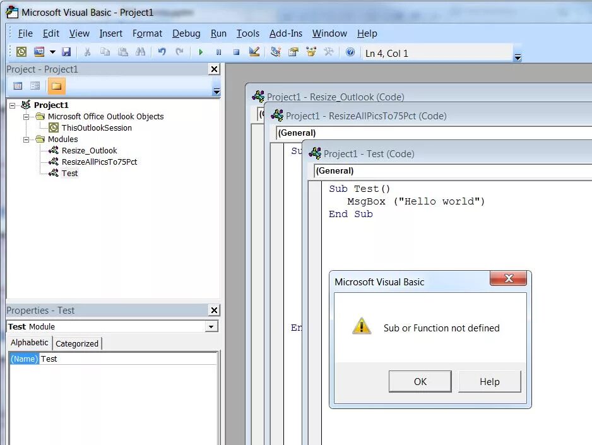The image size is (592, 445).
Task: Run the macro with the play icon
Action: 201,52
